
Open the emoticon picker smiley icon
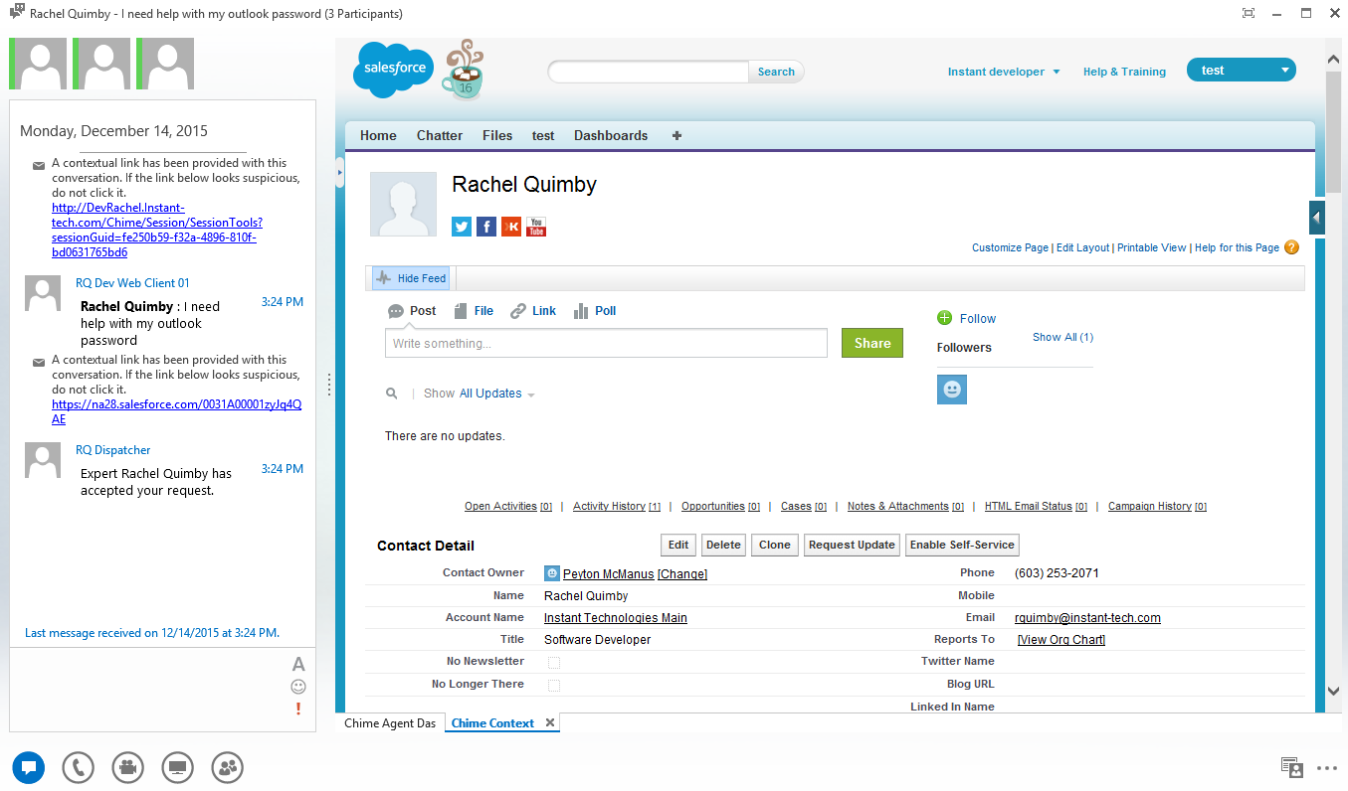point(298,687)
